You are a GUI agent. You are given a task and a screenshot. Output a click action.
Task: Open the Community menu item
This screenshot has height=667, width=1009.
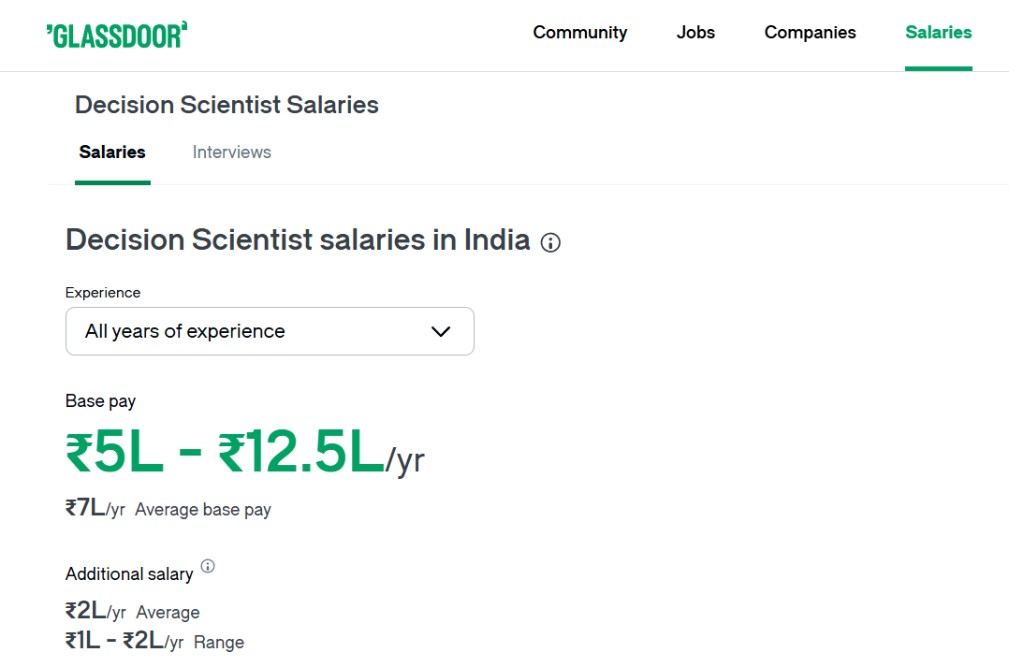coord(580,33)
